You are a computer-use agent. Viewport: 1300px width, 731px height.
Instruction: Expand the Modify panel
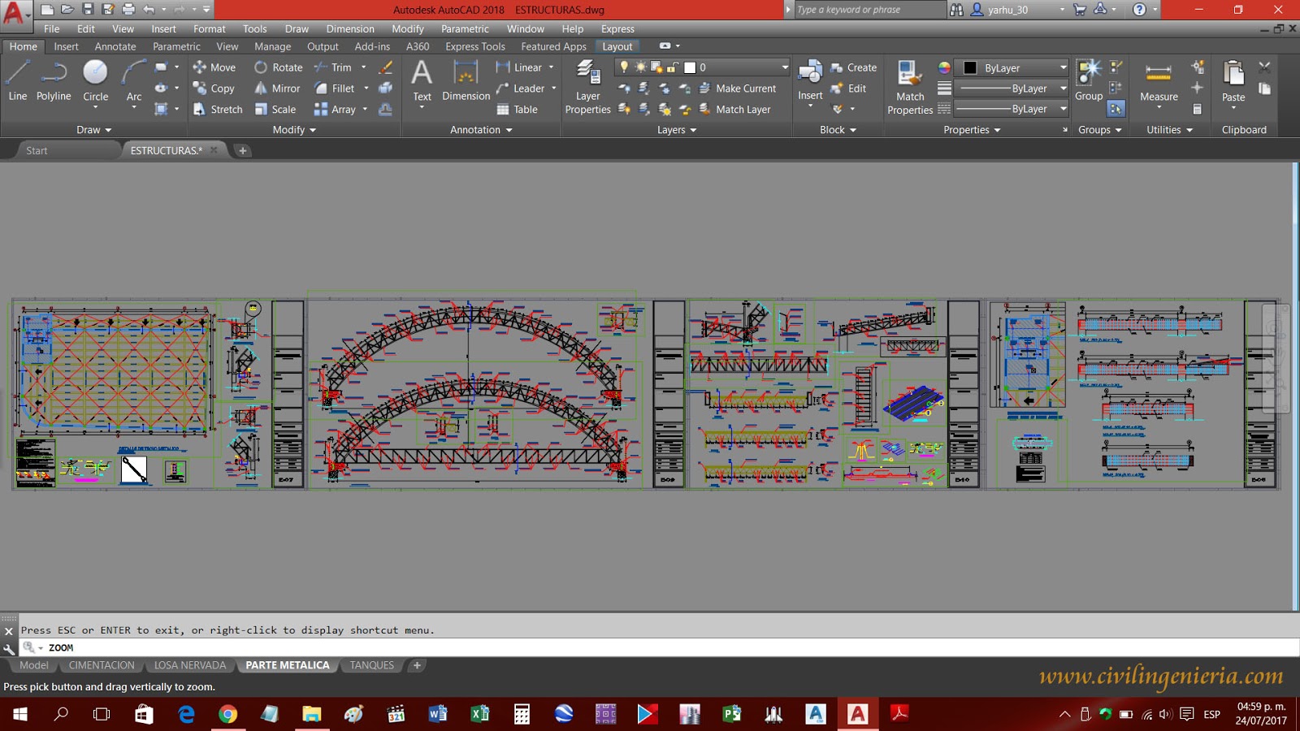click(x=294, y=130)
